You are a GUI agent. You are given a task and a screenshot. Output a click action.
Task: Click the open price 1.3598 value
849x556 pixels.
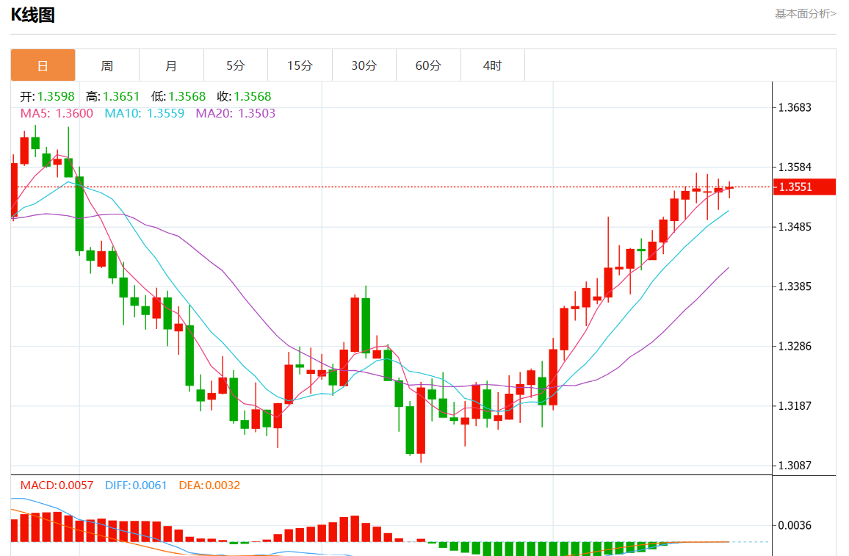tap(56, 96)
